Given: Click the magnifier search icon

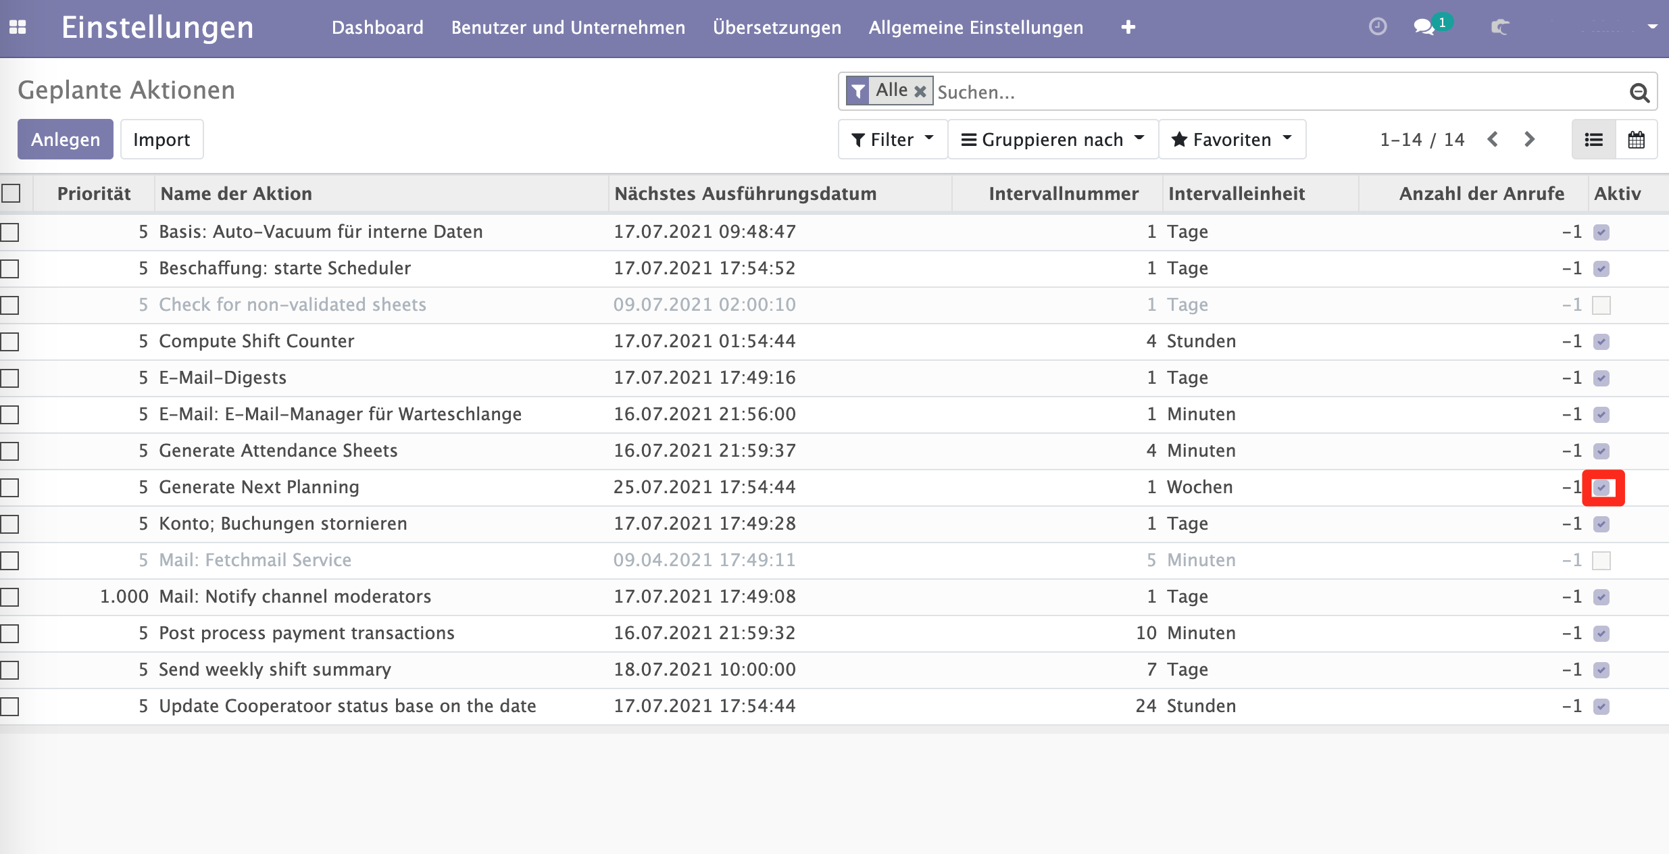Looking at the screenshot, I should [x=1639, y=92].
